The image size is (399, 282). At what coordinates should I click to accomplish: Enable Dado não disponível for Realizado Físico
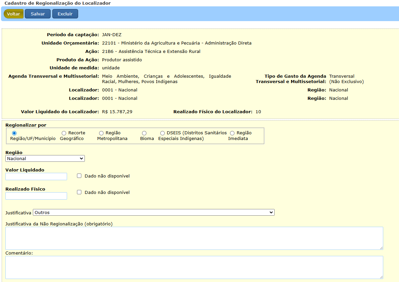coord(79,192)
